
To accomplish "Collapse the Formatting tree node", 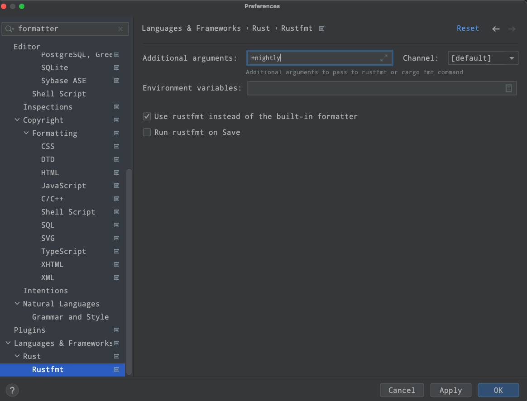I will [26, 133].
